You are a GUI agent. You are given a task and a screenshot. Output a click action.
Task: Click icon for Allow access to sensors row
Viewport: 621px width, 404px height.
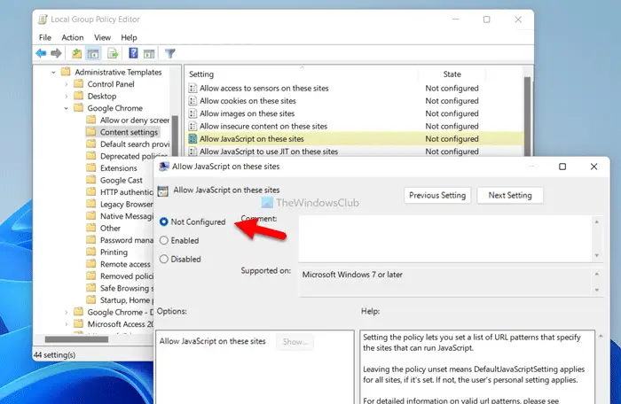[193, 89]
